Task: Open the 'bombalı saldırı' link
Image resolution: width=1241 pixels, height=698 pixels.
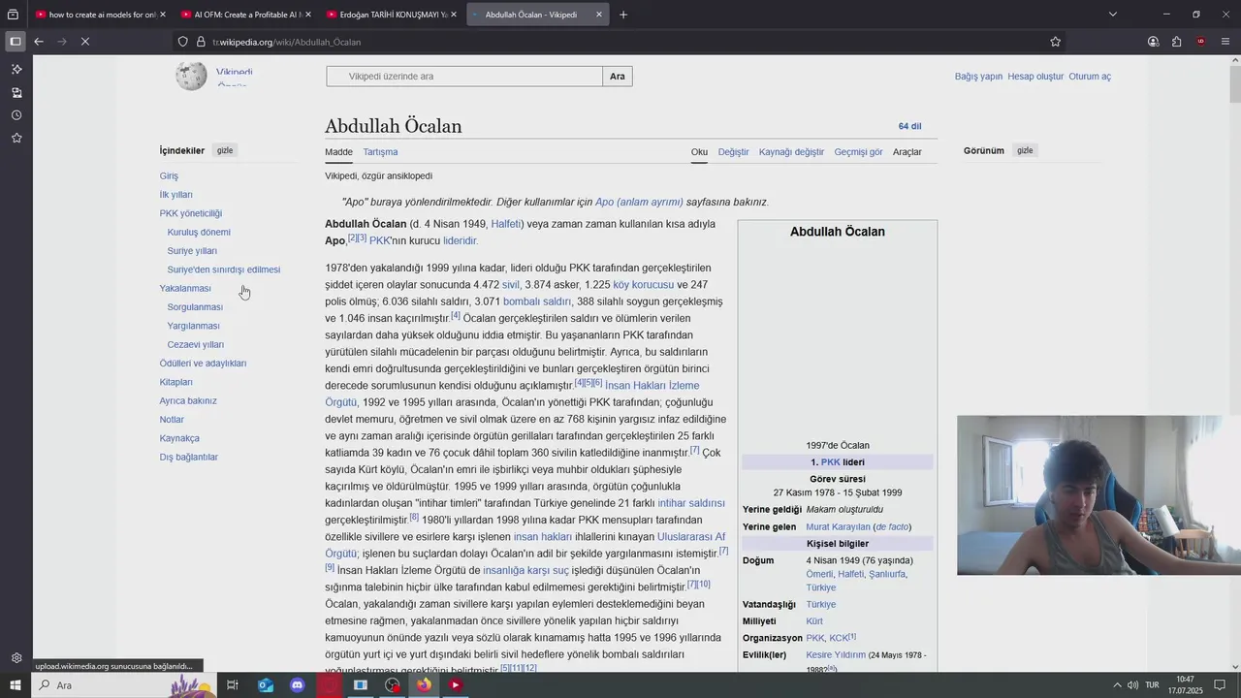Action: coord(537,301)
